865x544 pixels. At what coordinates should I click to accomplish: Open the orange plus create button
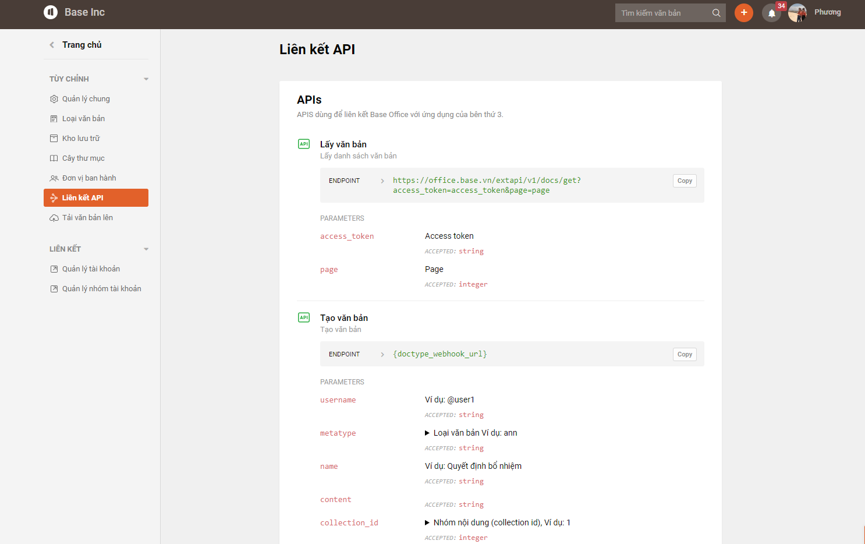pyautogui.click(x=744, y=13)
